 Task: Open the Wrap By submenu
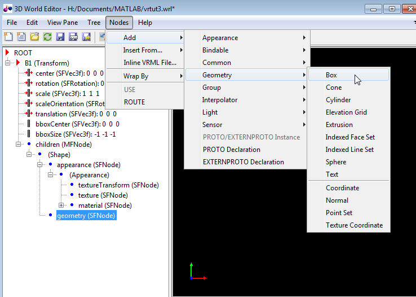145,76
